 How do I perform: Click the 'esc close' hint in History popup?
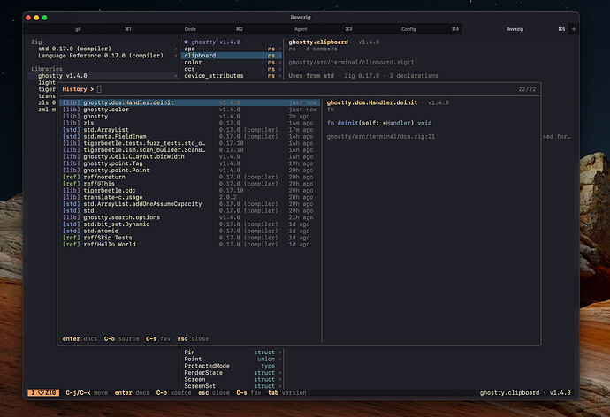coord(193,339)
